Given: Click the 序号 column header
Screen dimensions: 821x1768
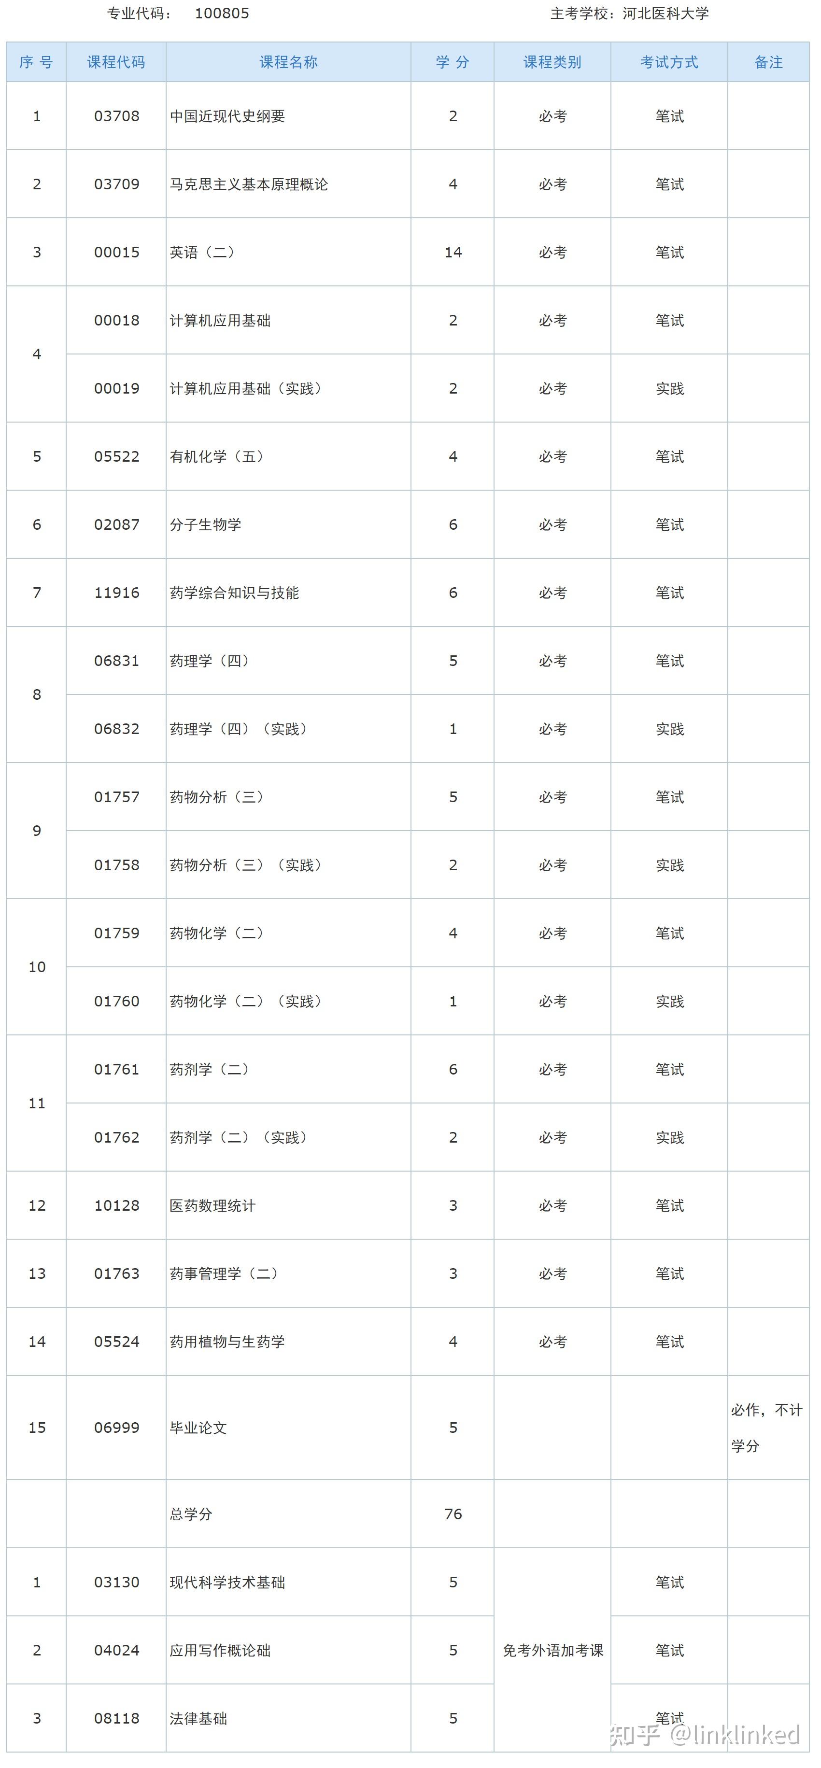Looking at the screenshot, I should coord(36,62).
